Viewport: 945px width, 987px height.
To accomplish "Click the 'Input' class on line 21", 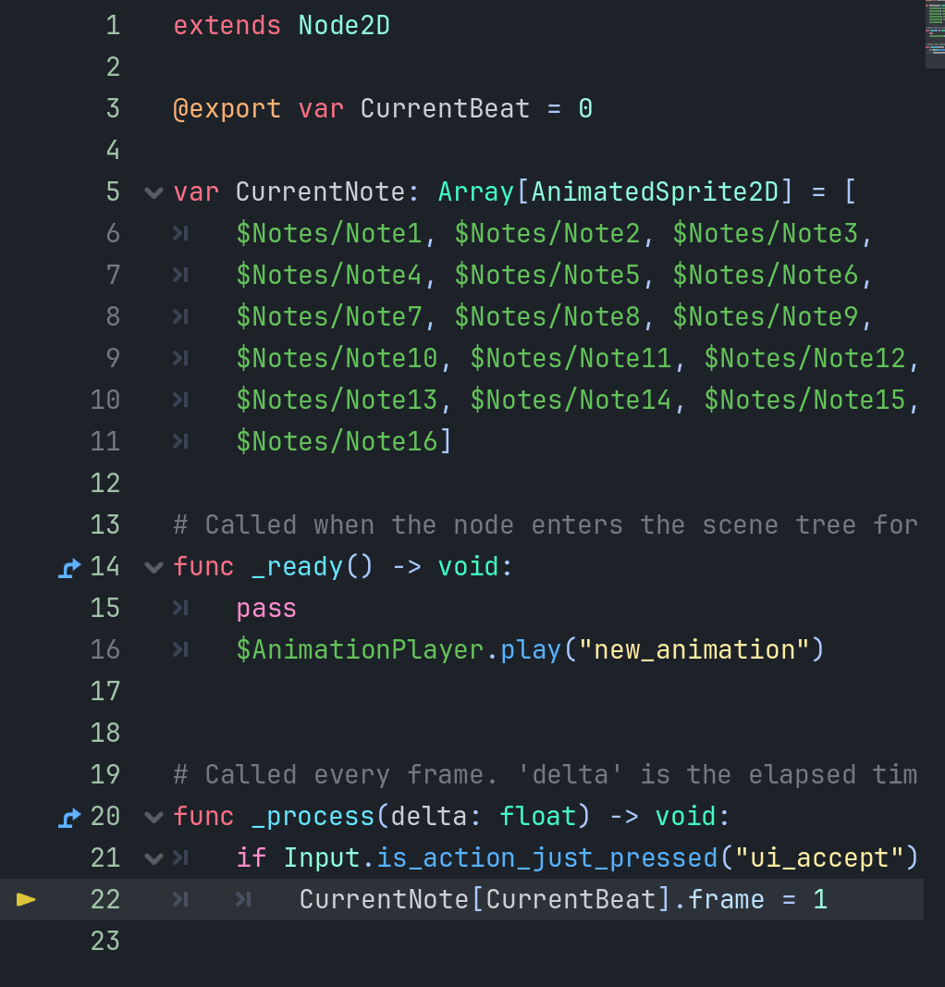I will [x=322, y=858].
